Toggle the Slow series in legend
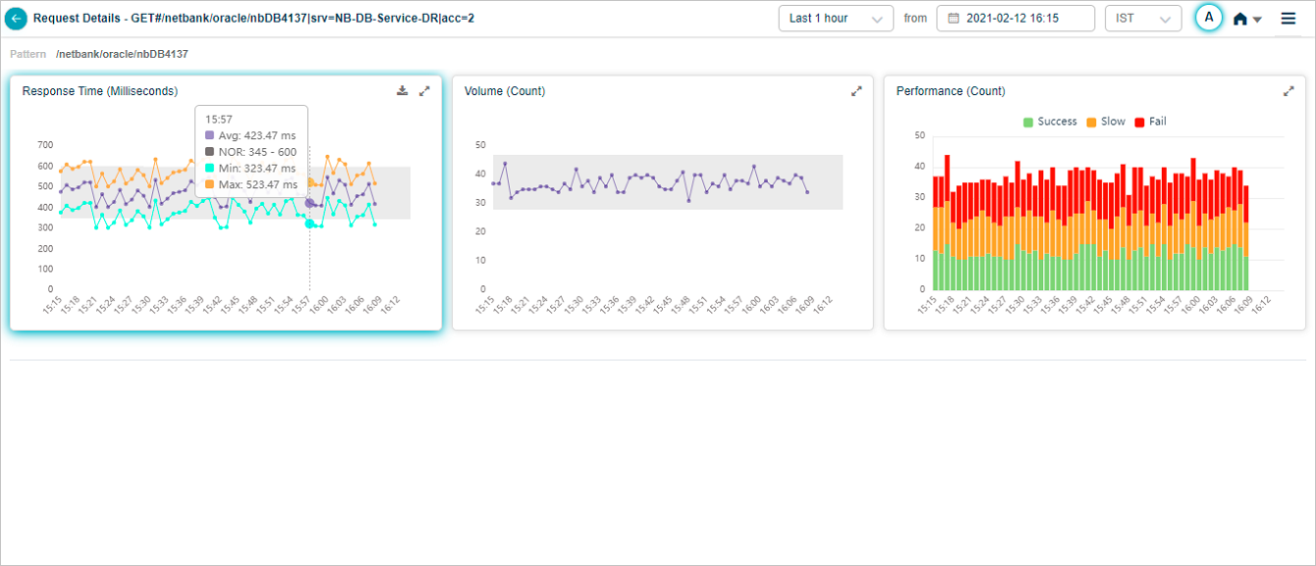 1105,122
